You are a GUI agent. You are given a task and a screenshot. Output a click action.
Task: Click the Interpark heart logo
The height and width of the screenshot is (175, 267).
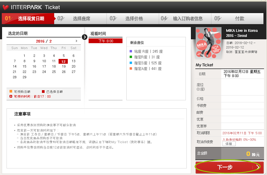click(x=6, y=7)
